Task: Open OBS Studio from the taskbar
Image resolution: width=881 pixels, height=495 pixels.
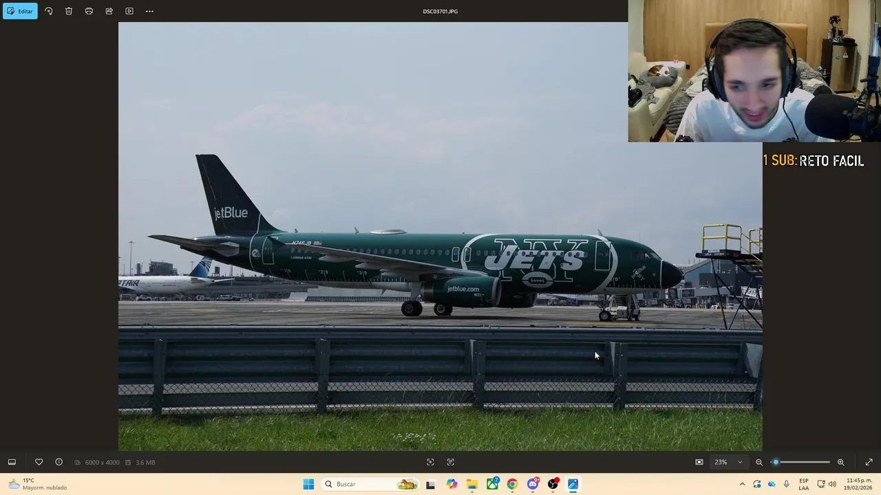Action: coord(553,484)
